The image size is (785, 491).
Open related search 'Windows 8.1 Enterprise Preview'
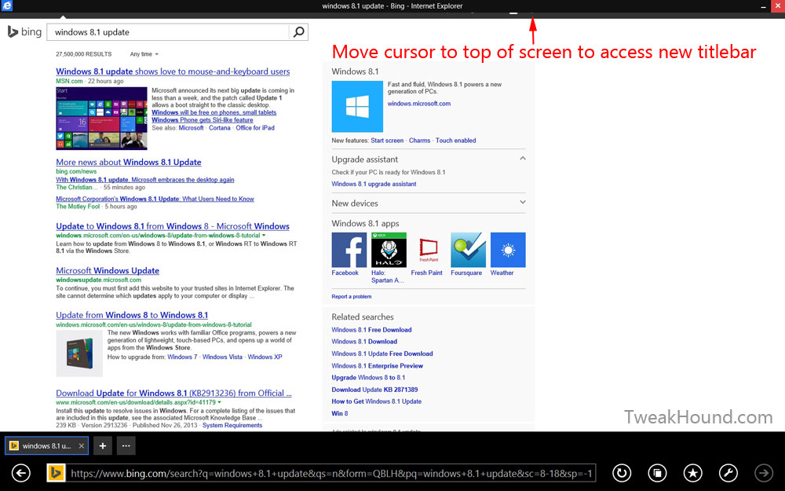pyautogui.click(x=377, y=366)
